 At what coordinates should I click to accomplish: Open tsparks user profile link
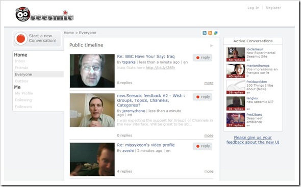(x=129, y=62)
